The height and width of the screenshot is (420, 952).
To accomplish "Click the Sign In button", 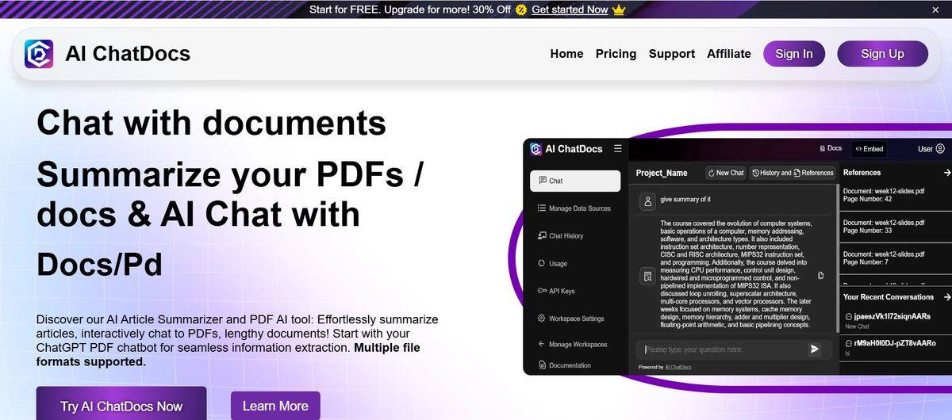I will [x=794, y=54].
